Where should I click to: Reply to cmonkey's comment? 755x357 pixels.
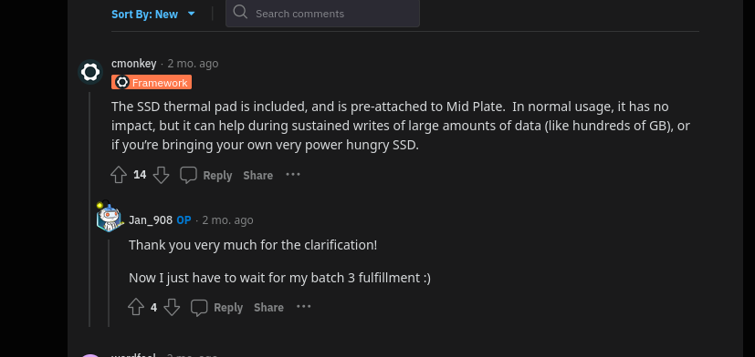click(206, 176)
